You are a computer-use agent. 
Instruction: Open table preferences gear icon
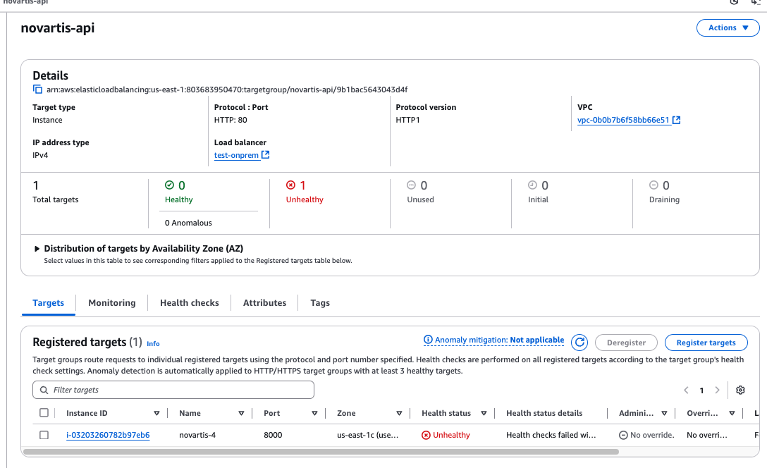[741, 390]
